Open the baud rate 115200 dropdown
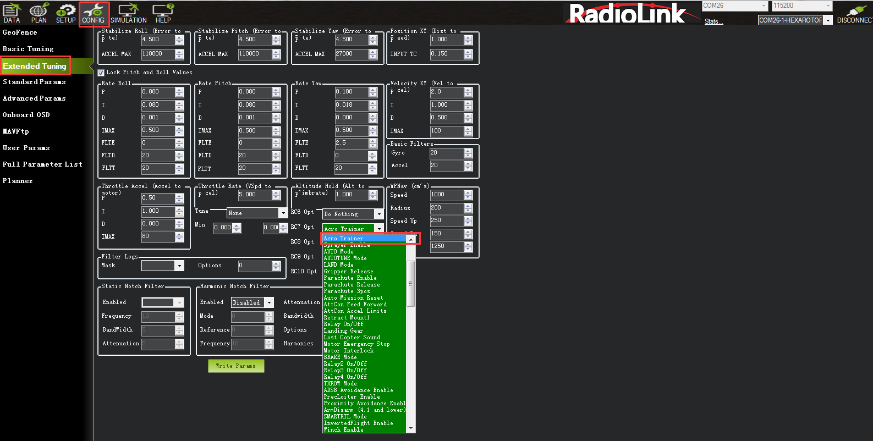873x441 pixels. click(828, 5)
